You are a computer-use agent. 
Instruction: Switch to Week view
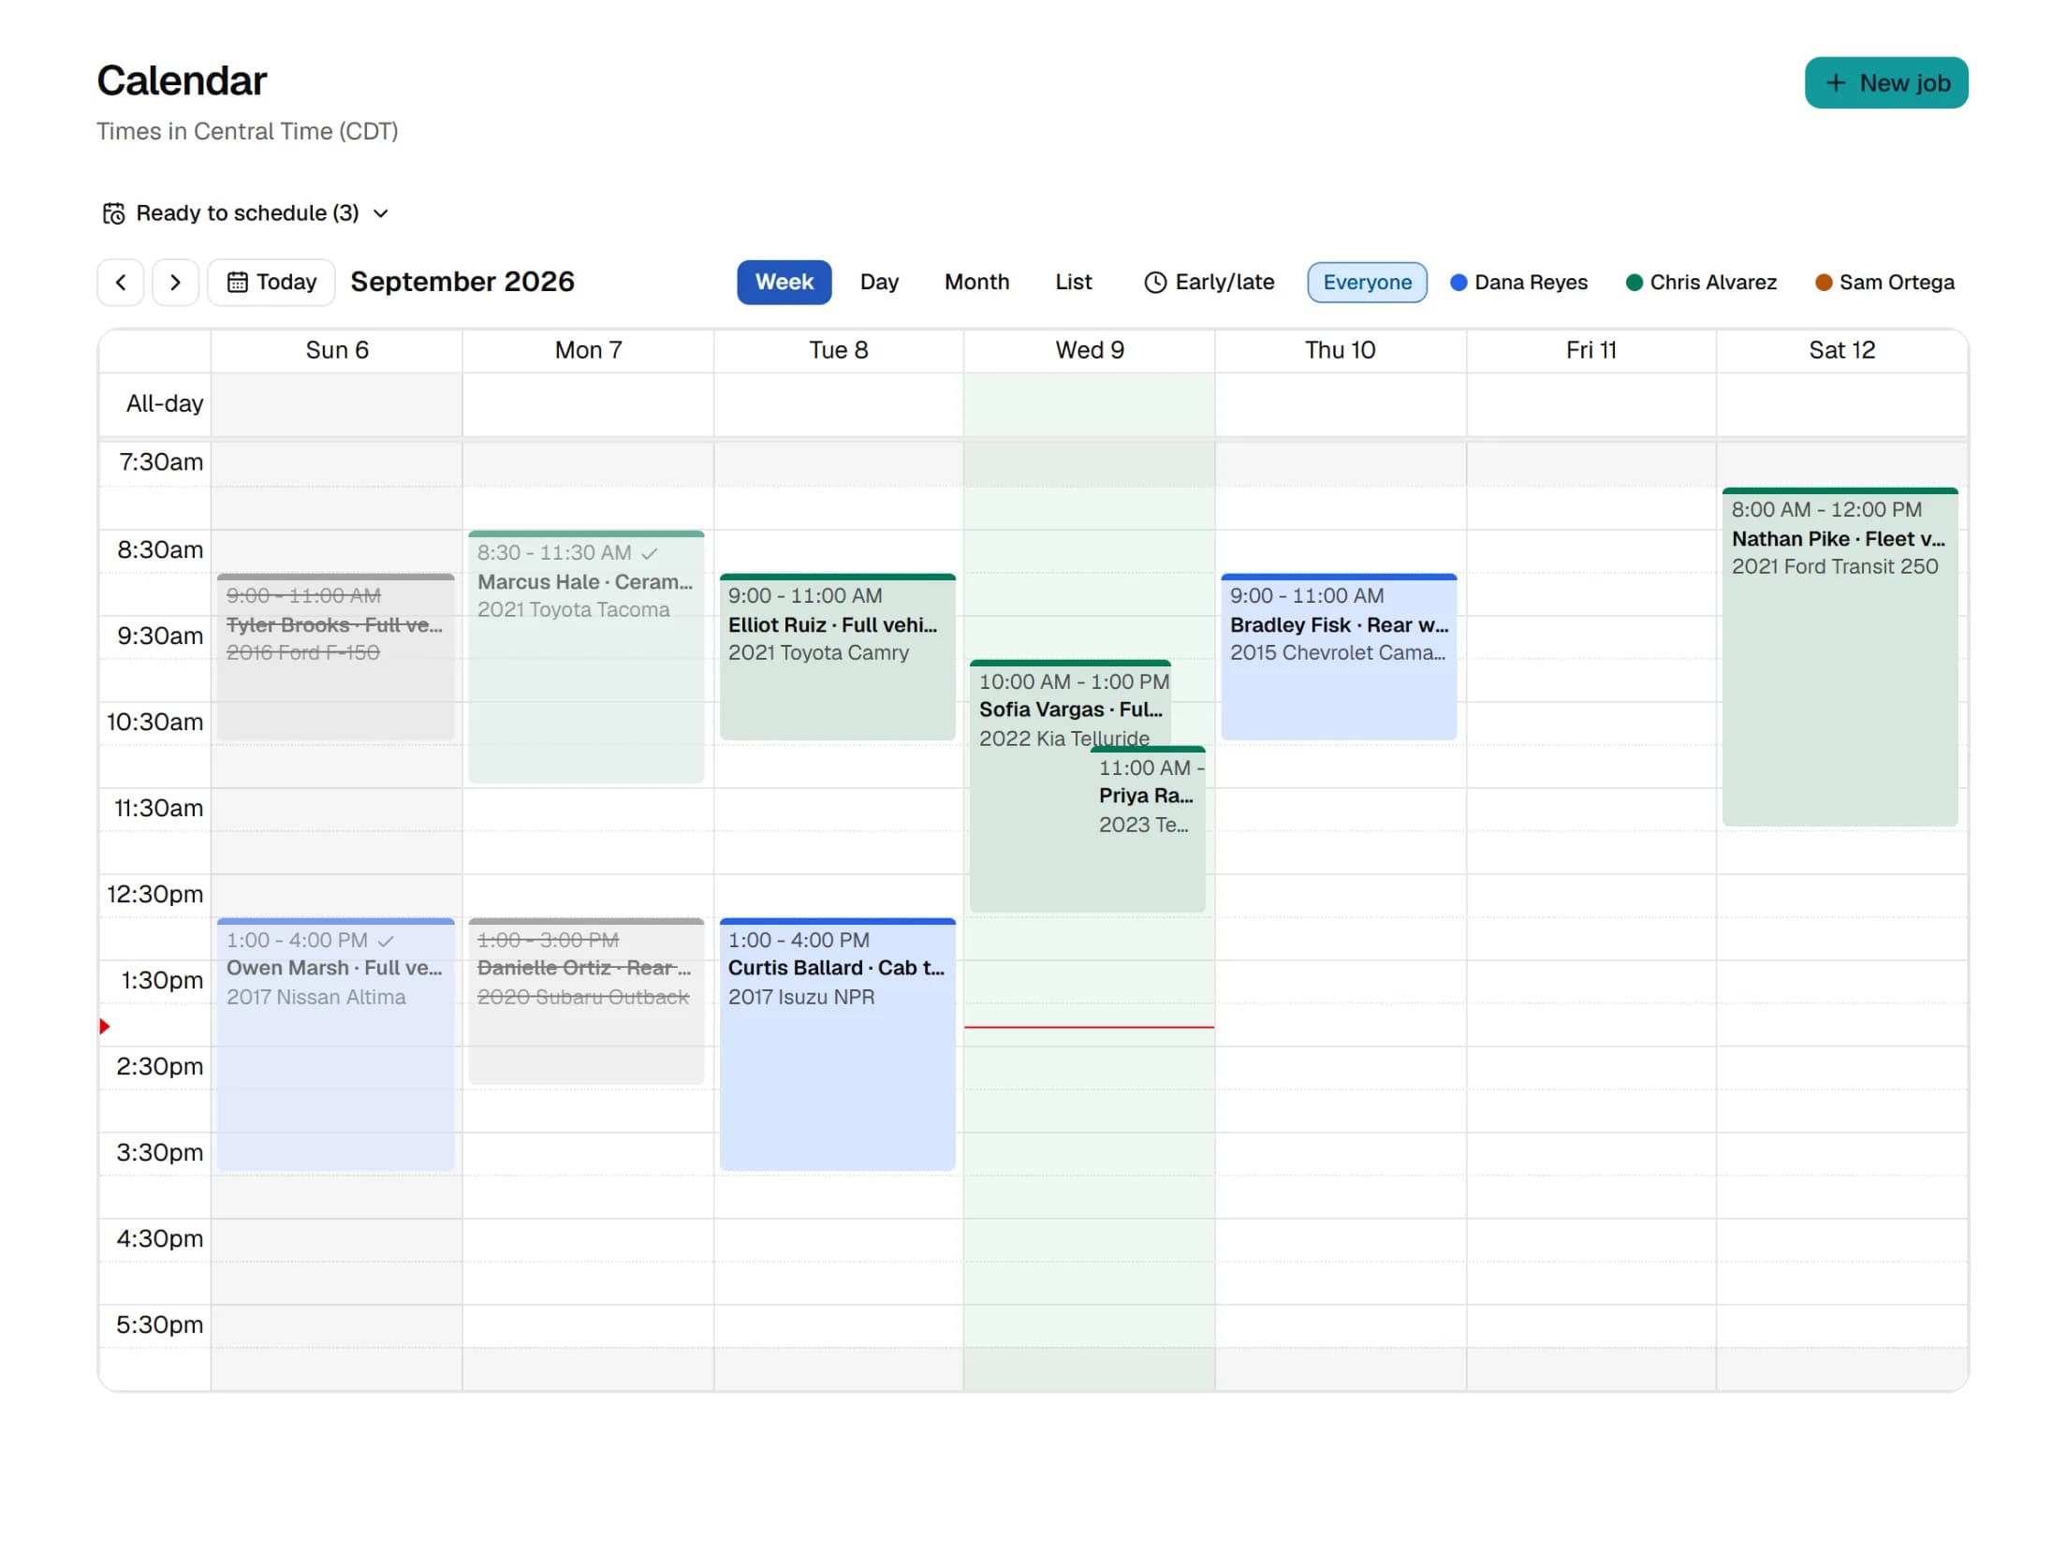[x=784, y=282]
